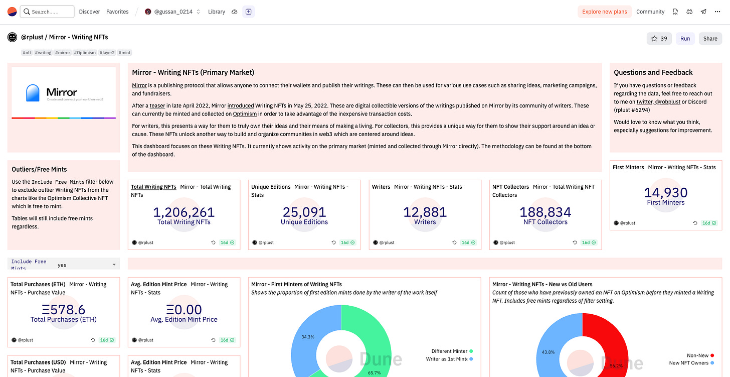This screenshot has width=730, height=377.
Task: Select the #layer2 tag
Action: [107, 53]
